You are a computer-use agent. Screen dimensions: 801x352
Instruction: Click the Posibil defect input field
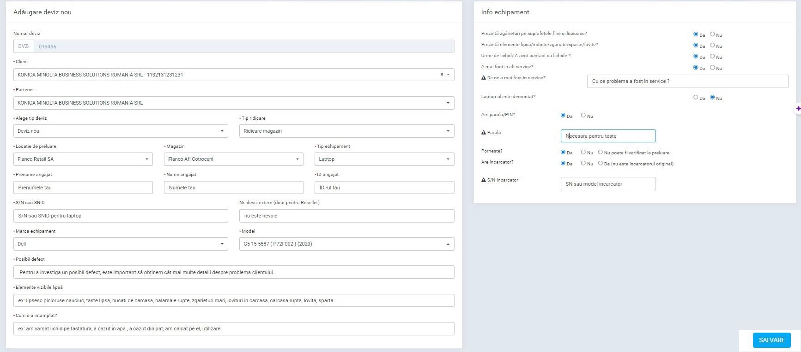tap(233, 272)
